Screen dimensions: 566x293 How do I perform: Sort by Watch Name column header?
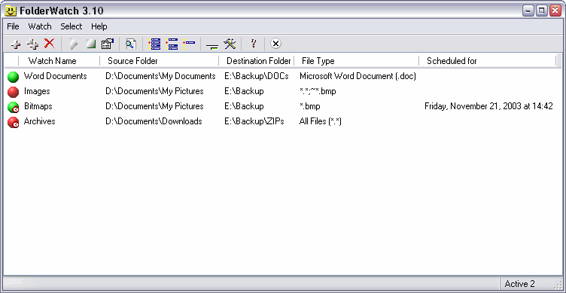tap(59, 61)
